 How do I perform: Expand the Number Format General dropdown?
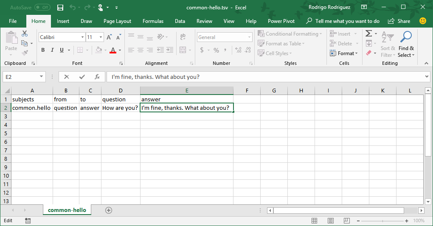click(249, 37)
